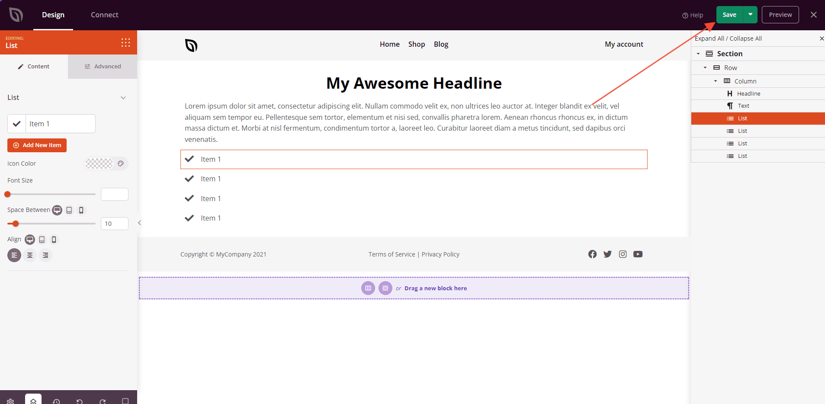Collapse the List settings group

pyautogui.click(x=123, y=98)
